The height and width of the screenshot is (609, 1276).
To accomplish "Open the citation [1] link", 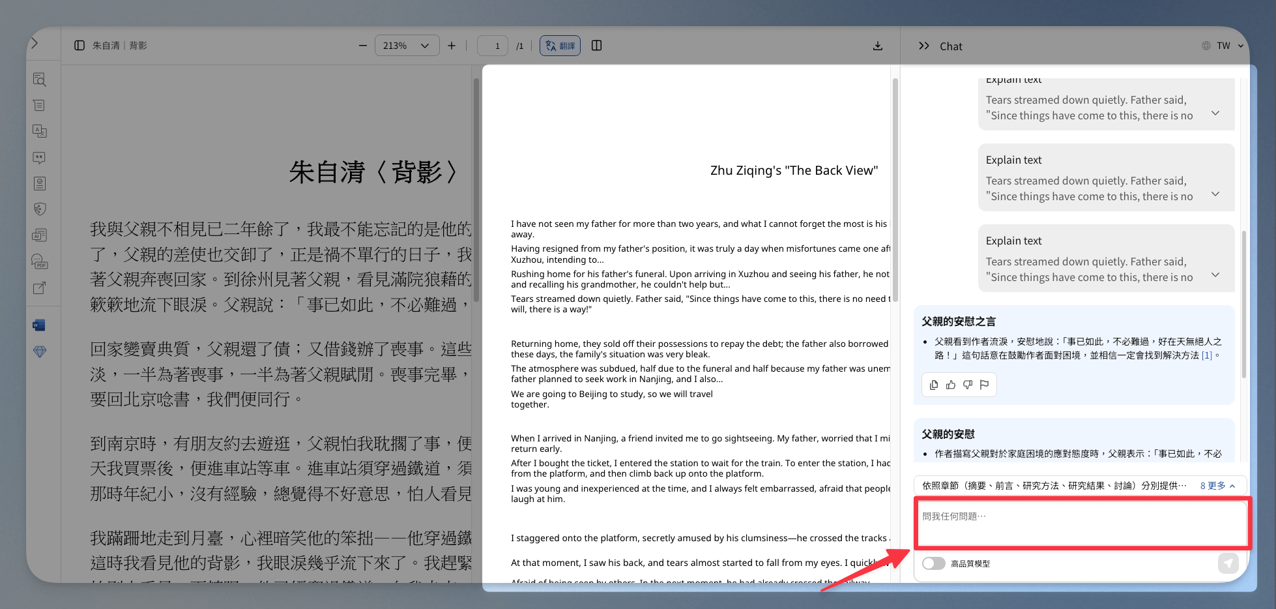I will point(1207,355).
